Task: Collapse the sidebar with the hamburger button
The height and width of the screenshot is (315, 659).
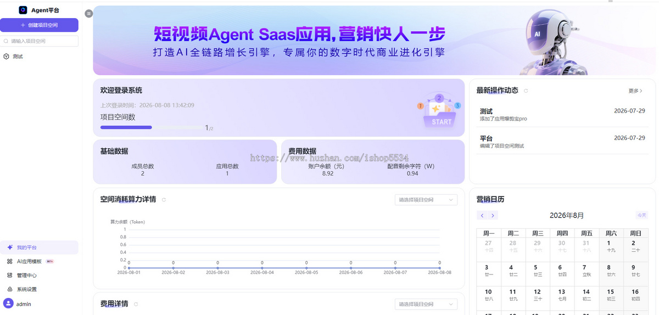Action: click(x=89, y=13)
